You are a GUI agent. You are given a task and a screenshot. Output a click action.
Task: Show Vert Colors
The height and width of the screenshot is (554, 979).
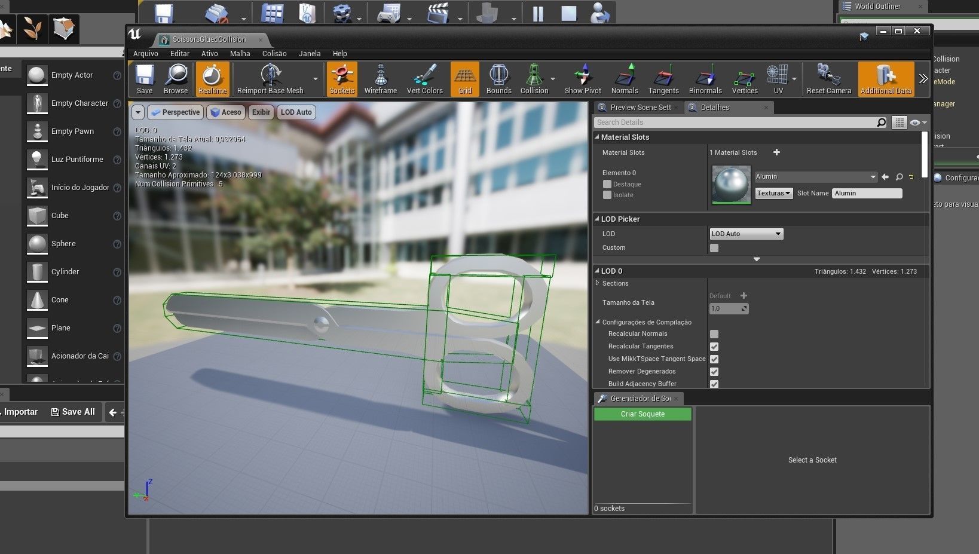(425, 79)
